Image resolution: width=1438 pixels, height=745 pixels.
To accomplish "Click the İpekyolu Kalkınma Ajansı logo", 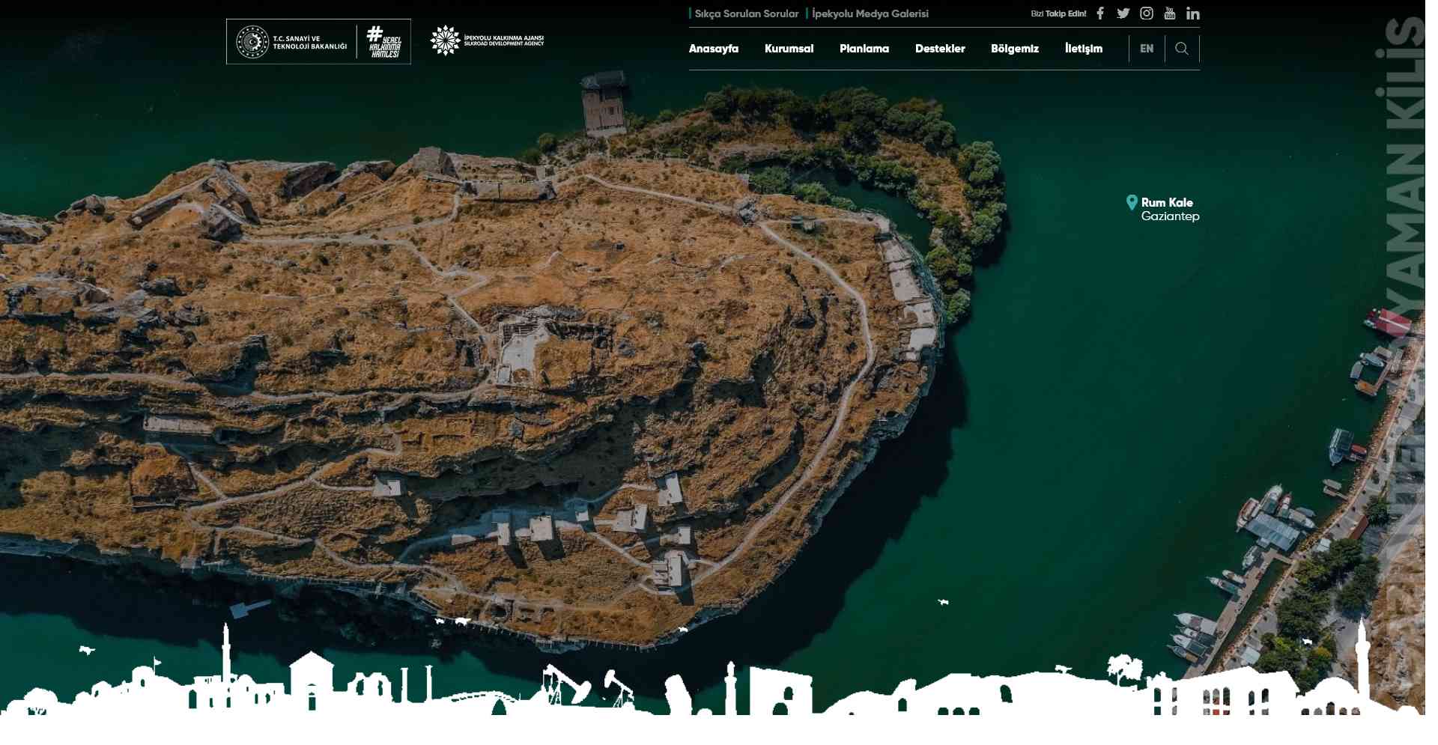I will tap(487, 40).
